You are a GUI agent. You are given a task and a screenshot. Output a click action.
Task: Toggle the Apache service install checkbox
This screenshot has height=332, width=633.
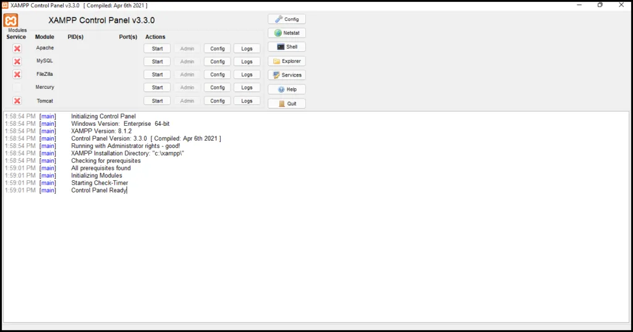coord(17,48)
